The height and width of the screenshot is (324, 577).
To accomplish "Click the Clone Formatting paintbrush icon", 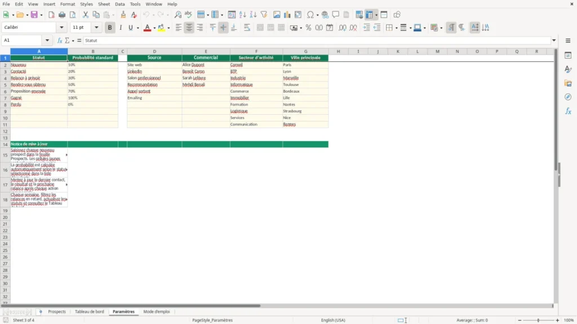I will [123, 15].
